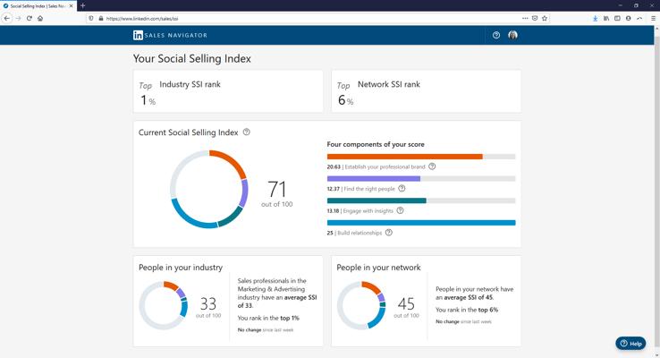Image resolution: width=660 pixels, height=358 pixels.
Task: Click the LinkedIn Sales Navigator logo
Action: pos(170,36)
